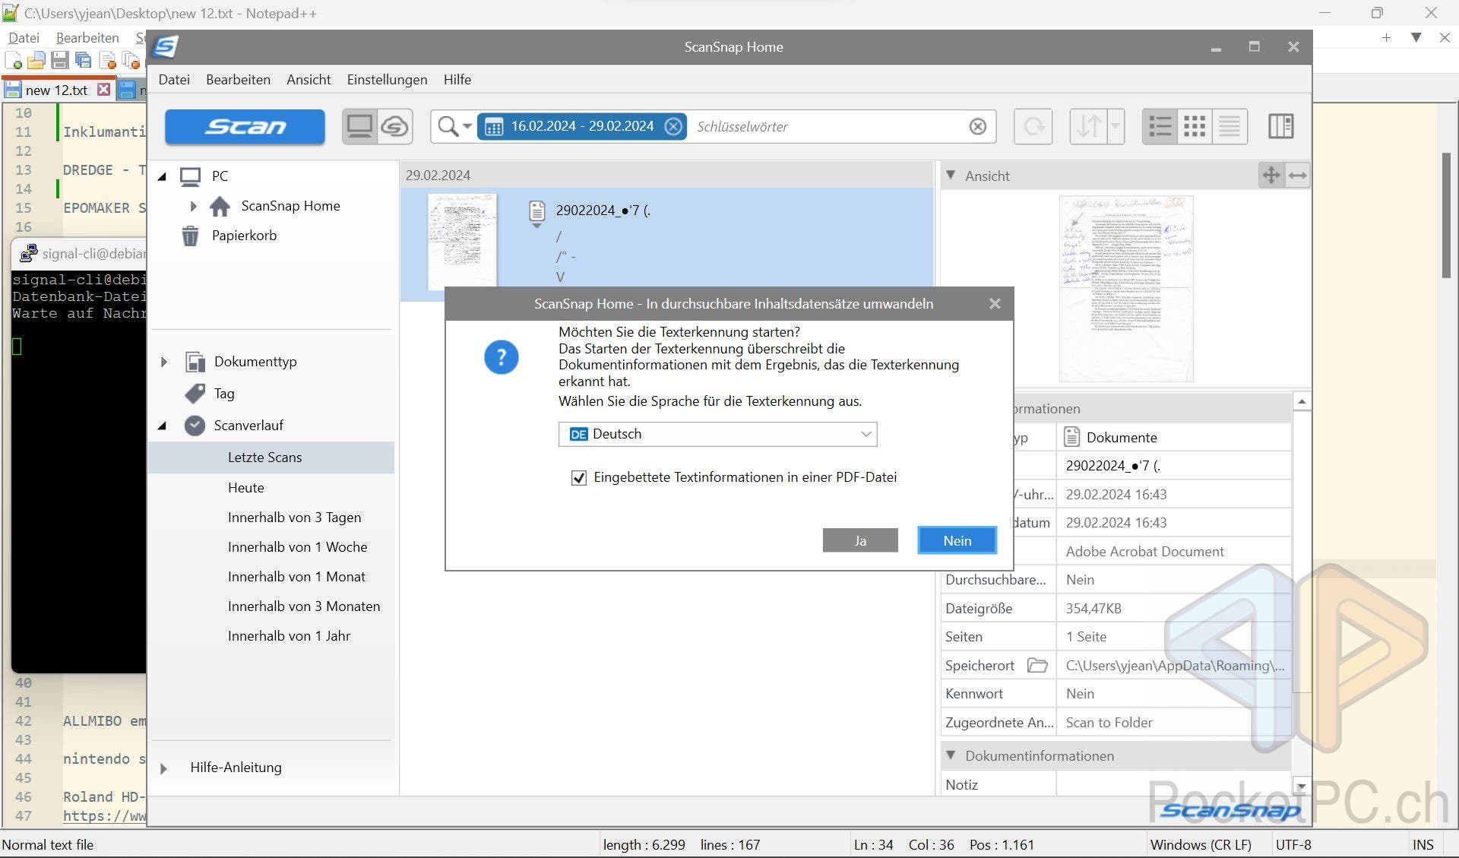Close the text recognition dialog

click(995, 304)
